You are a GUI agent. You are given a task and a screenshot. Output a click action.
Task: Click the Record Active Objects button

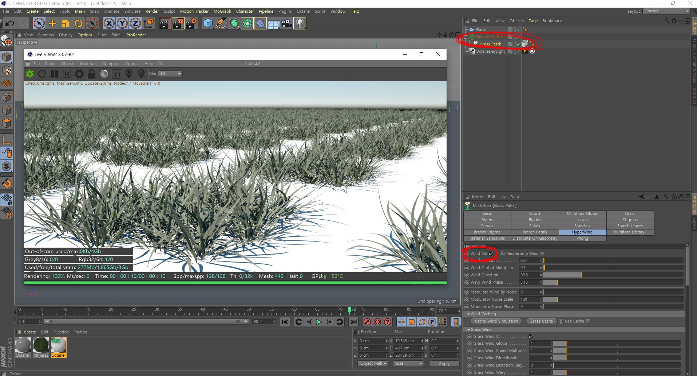pos(367,322)
